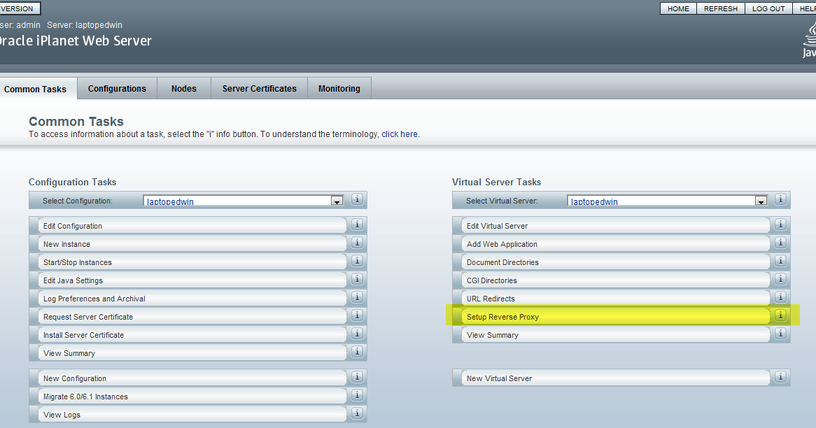Open the Nodes tab

pyautogui.click(x=184, y=88)
